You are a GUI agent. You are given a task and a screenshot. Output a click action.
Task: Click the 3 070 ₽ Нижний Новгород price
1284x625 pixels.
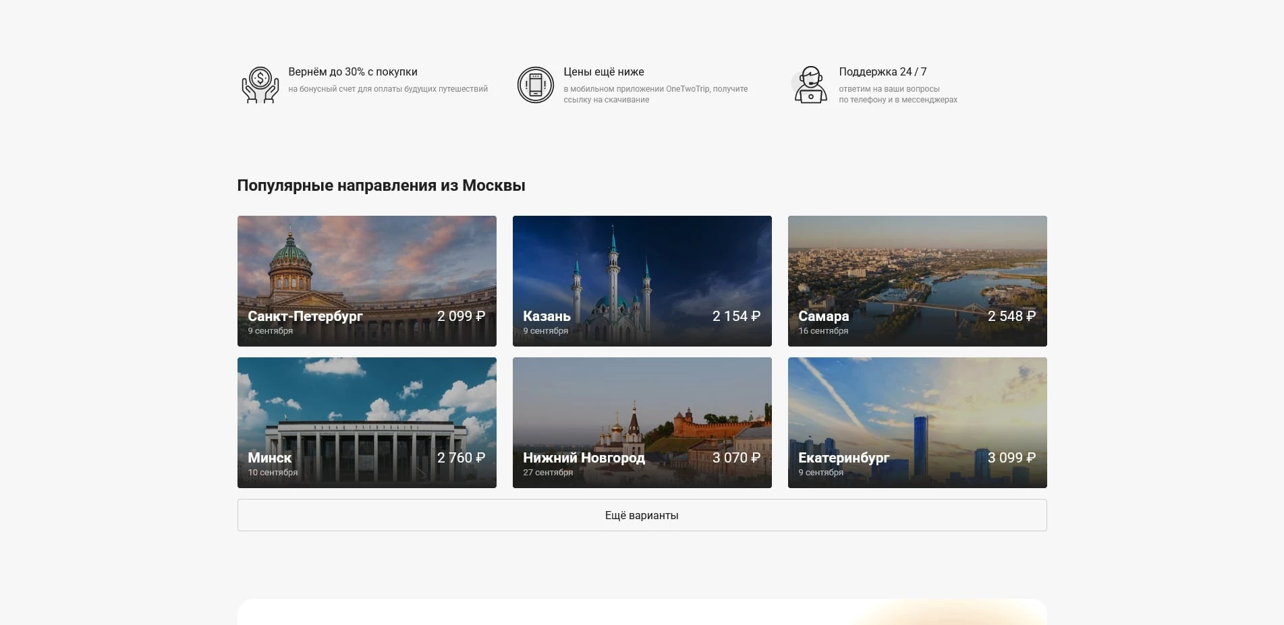(x=736, y=458)
